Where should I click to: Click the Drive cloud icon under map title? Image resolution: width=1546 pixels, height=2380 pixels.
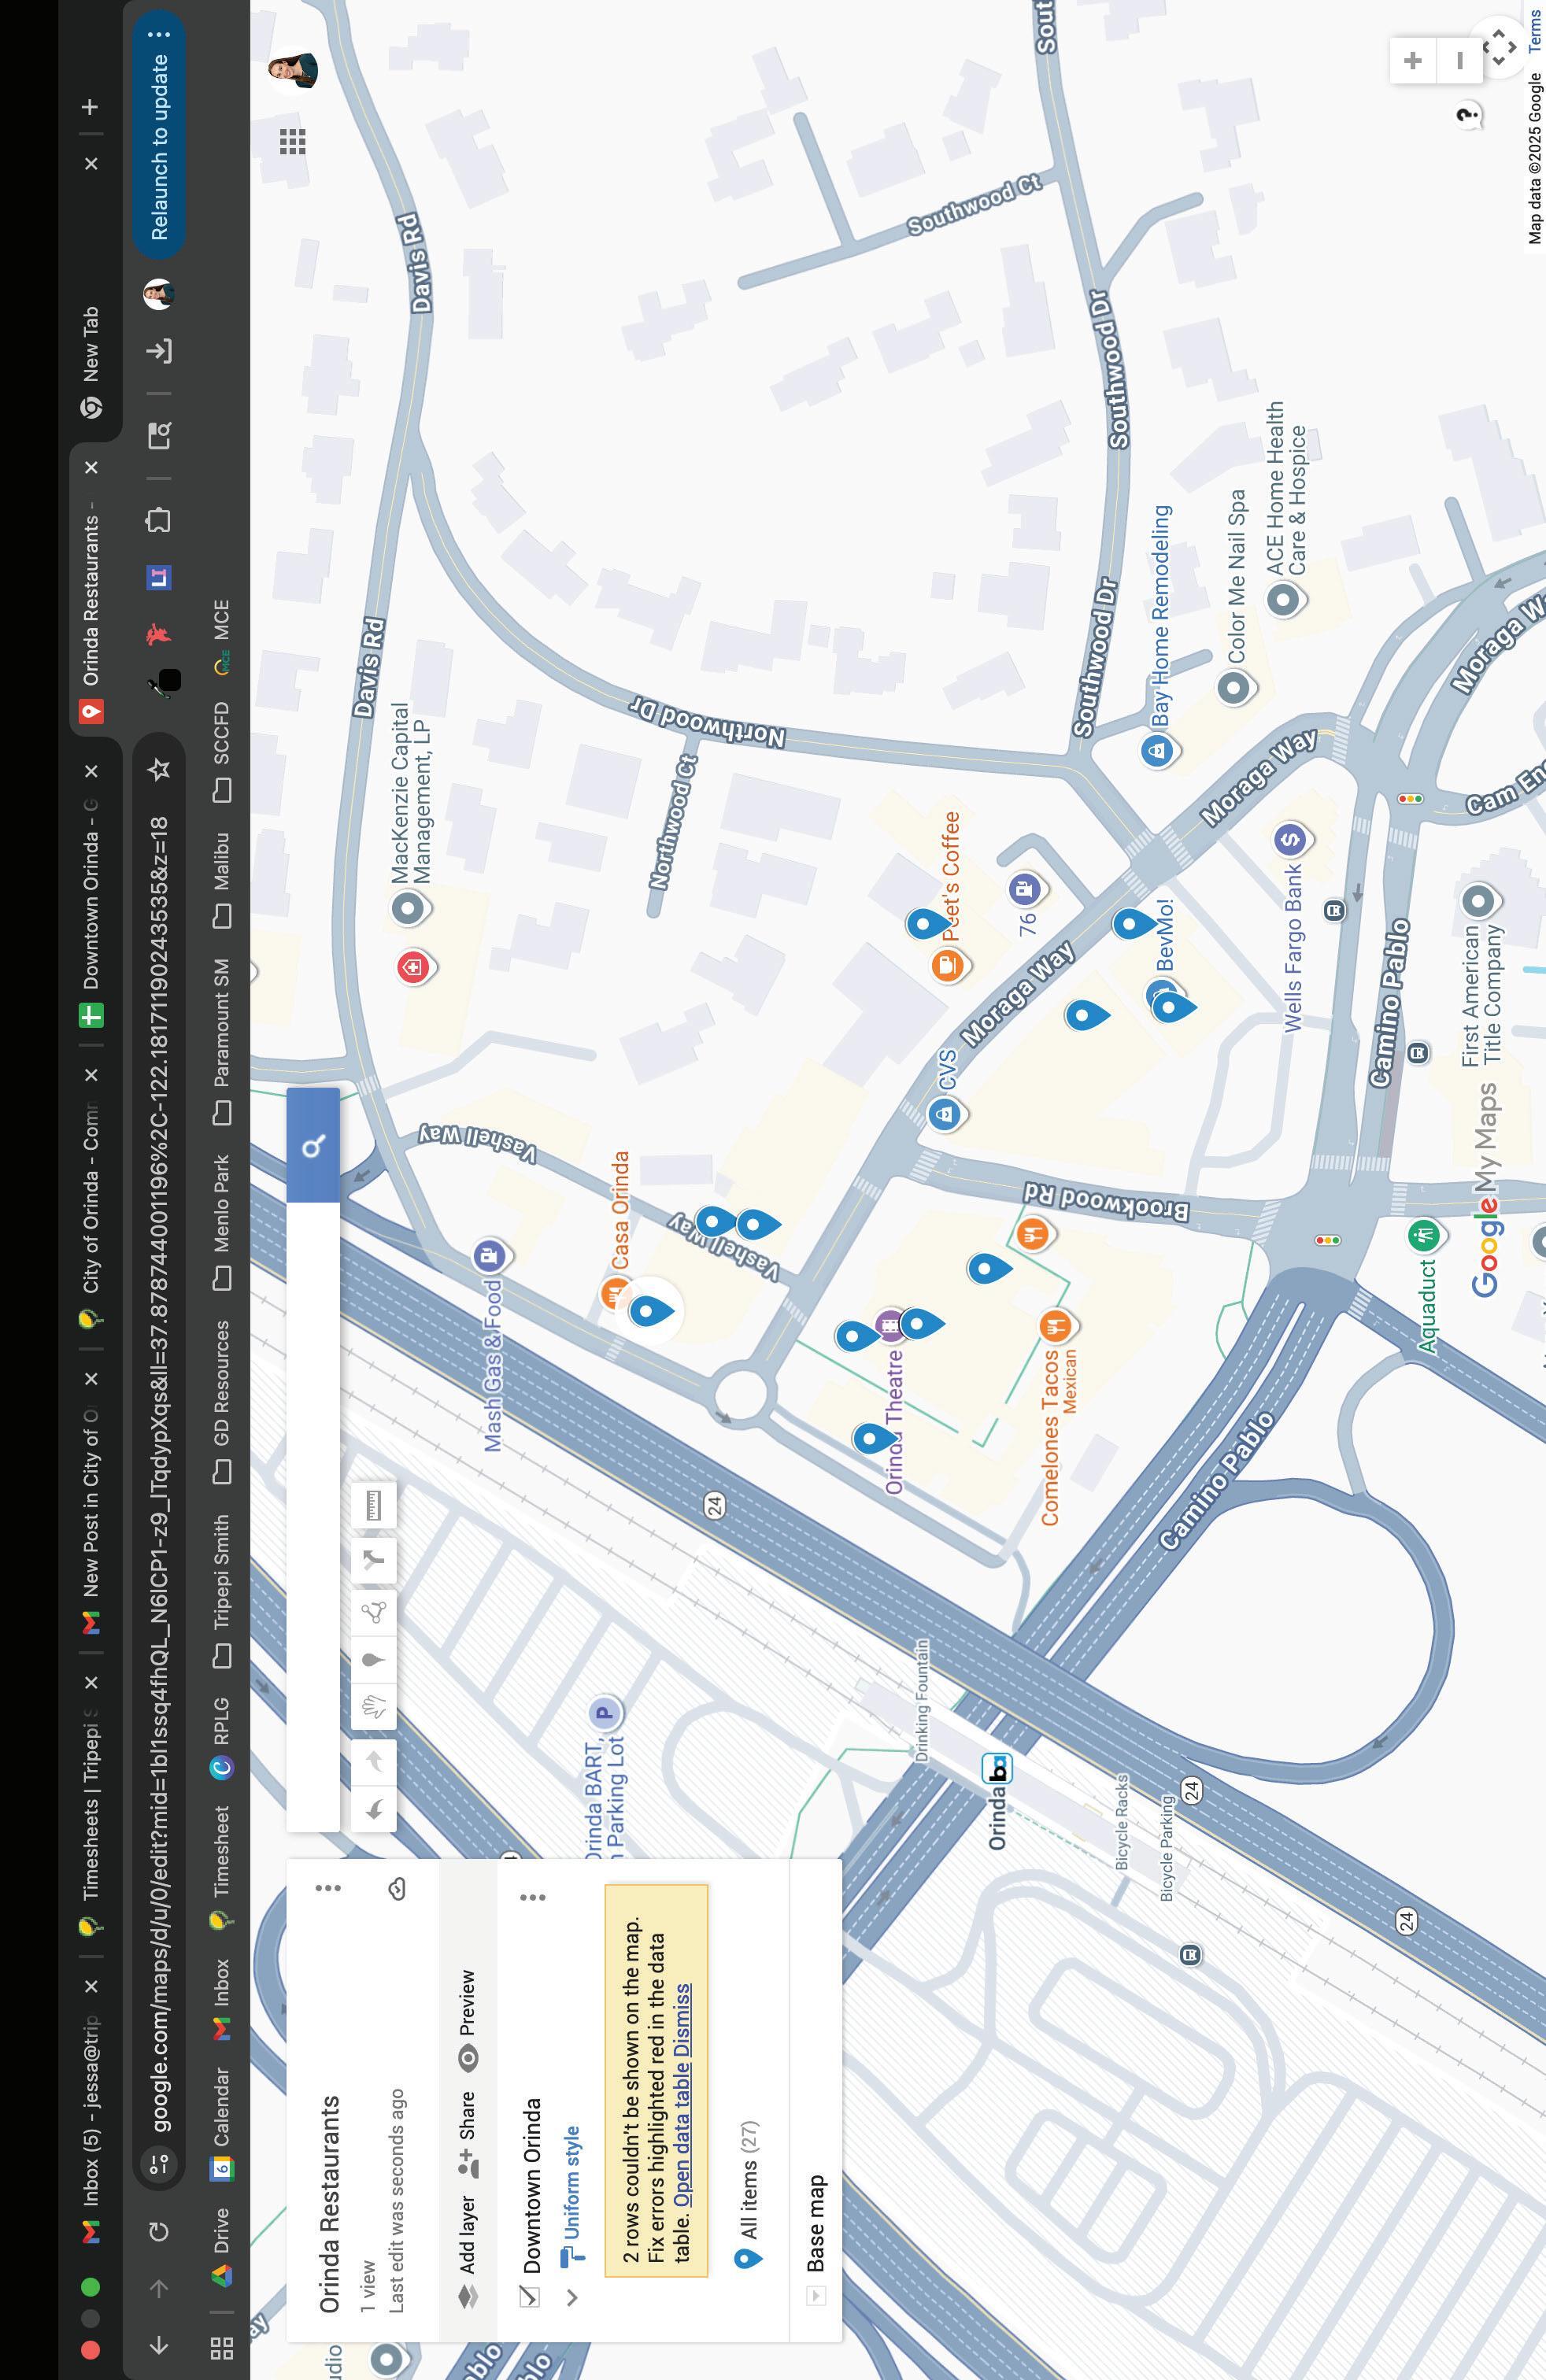(397, 1888)
